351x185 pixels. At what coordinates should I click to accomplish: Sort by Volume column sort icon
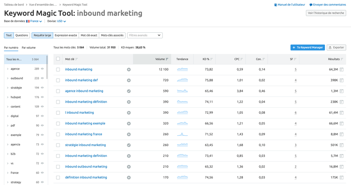(x=167, y=59)
